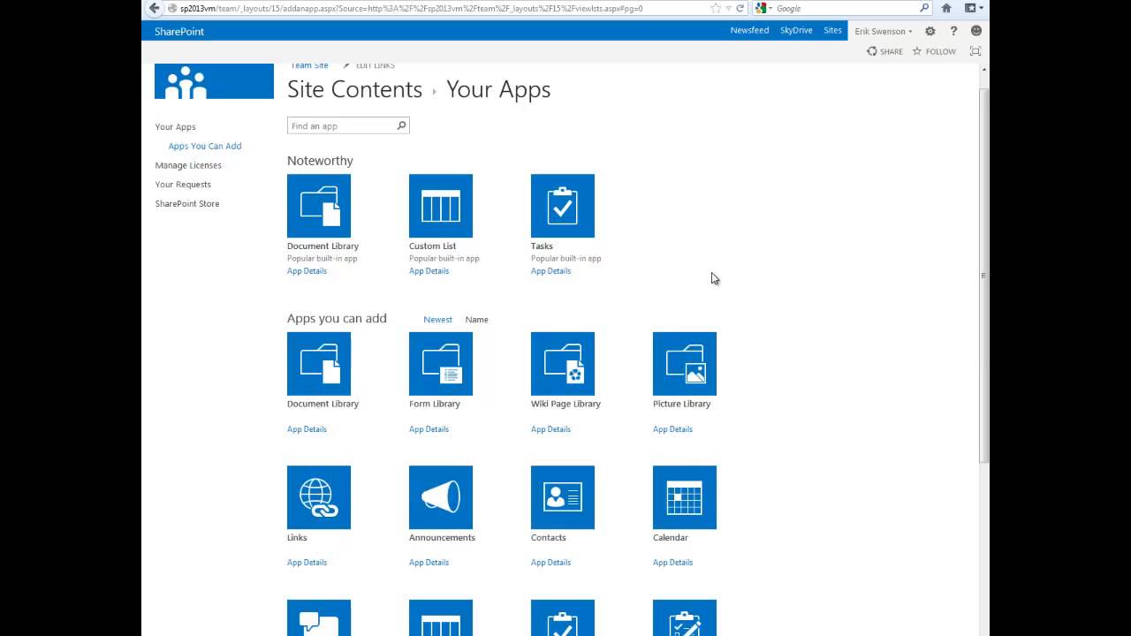Choose the Noteworthy Tasks app tile
The image size is (1131, 636).
(563, 206)
